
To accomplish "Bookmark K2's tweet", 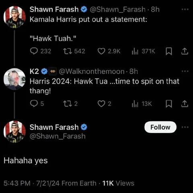I will point(169,104).
